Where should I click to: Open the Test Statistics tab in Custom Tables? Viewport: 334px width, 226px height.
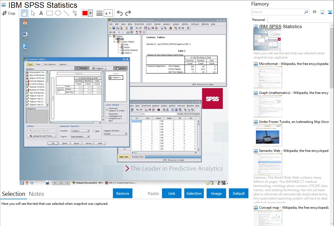[50, 64]
